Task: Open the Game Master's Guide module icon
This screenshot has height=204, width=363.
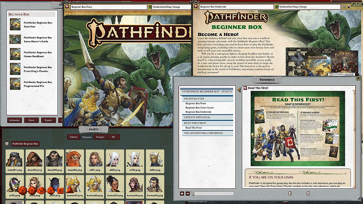Action: [x=15, y=39]
